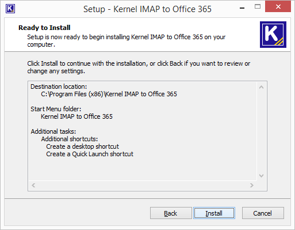295x230 pixels.
Task: Select the C:\Program Files (x86) path line
Action: point(109,94)
